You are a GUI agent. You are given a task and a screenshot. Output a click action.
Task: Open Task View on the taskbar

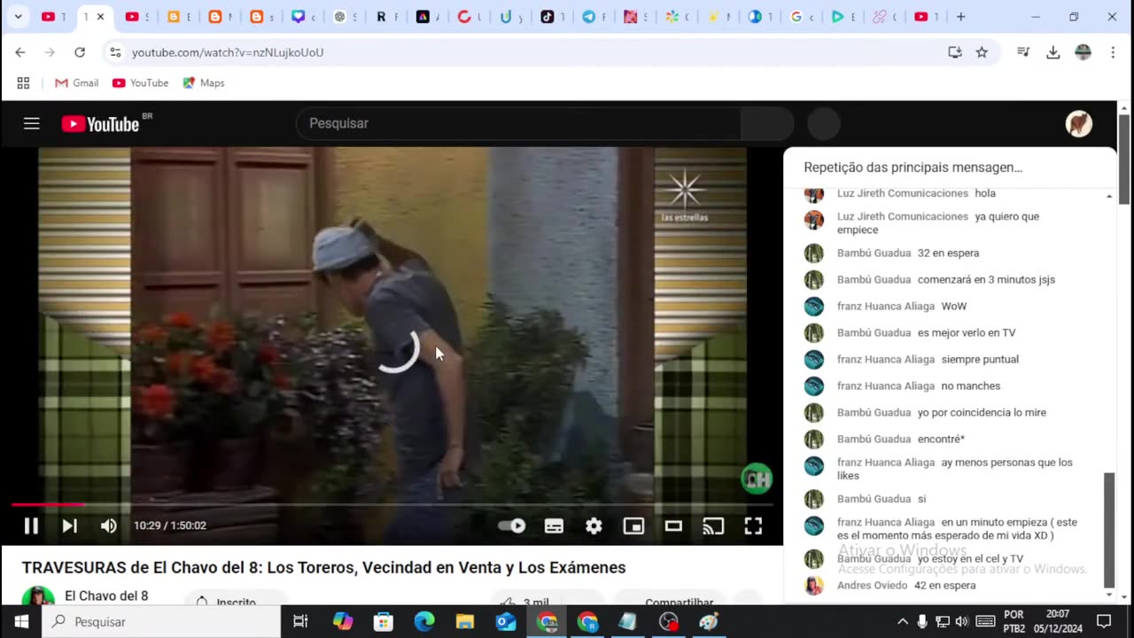point(300,621)
